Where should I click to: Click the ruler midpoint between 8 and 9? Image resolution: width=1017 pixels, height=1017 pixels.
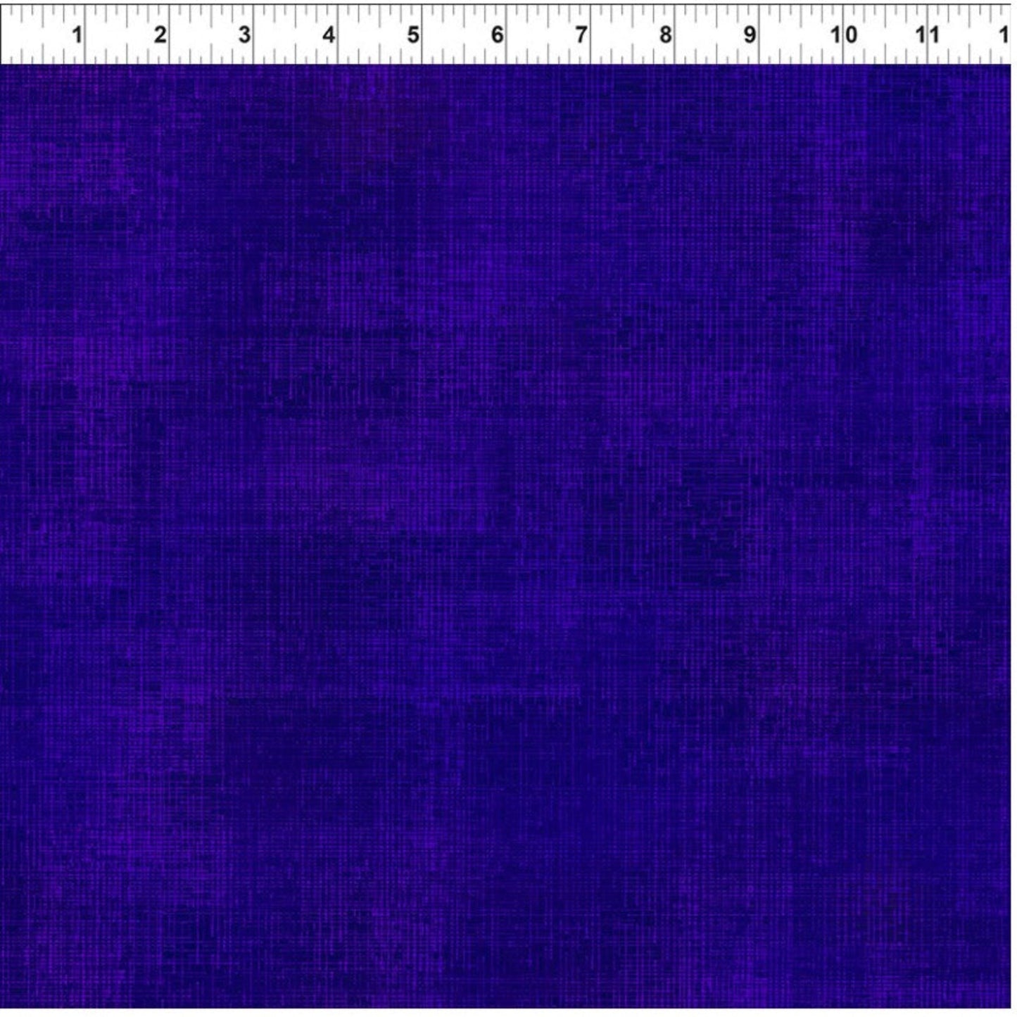pos(716,34)
